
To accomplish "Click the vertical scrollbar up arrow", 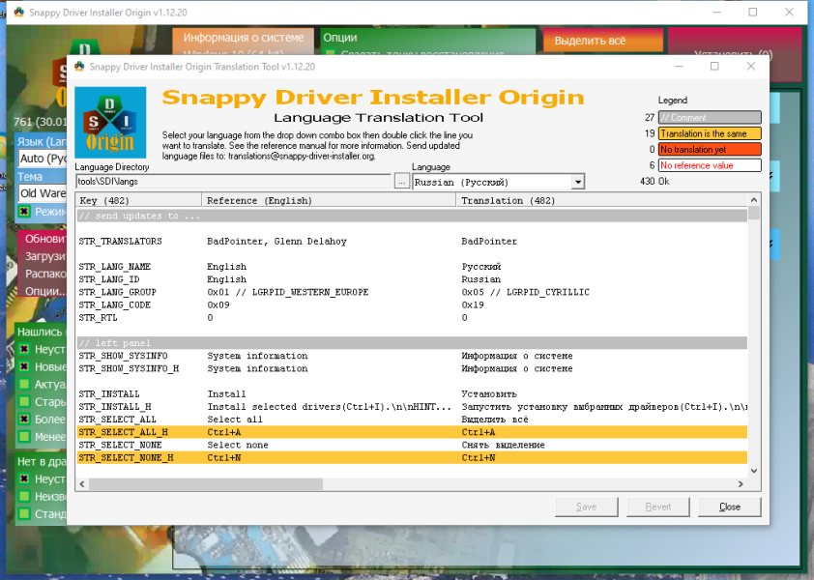I will [754, 200].
